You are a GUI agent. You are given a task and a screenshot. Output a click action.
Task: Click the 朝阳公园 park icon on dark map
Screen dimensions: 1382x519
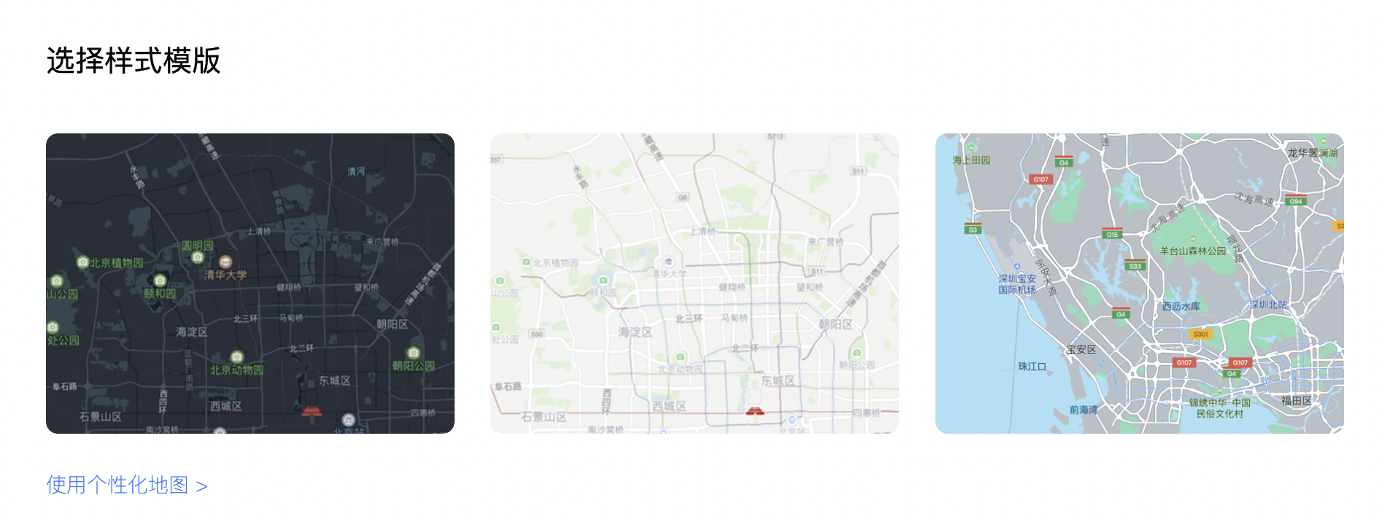tap(413, 353)
